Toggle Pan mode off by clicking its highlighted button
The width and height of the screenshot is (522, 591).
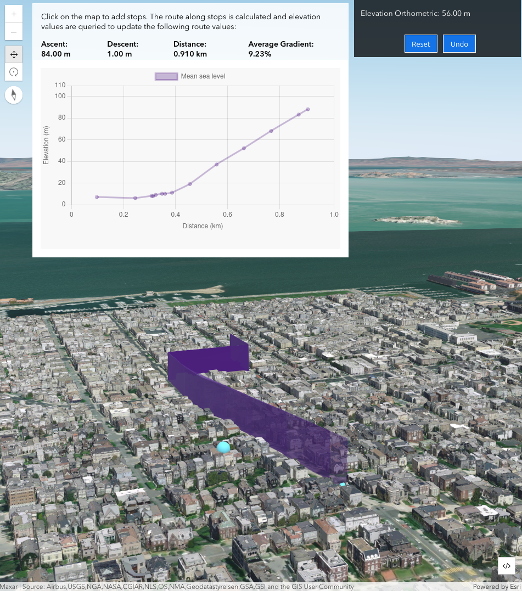[x=13, y=54]
